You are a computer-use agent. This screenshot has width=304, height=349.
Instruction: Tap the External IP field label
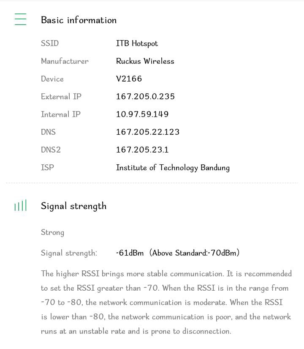pyautogui.click(x=61, y=97)
